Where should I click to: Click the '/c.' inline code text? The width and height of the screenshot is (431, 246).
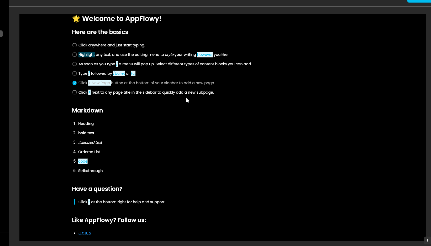(133, 73)
